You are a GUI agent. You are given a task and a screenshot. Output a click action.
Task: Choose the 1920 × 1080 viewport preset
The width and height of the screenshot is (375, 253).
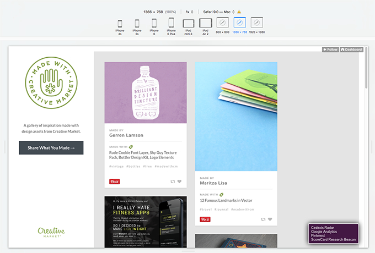pos(257,25)
